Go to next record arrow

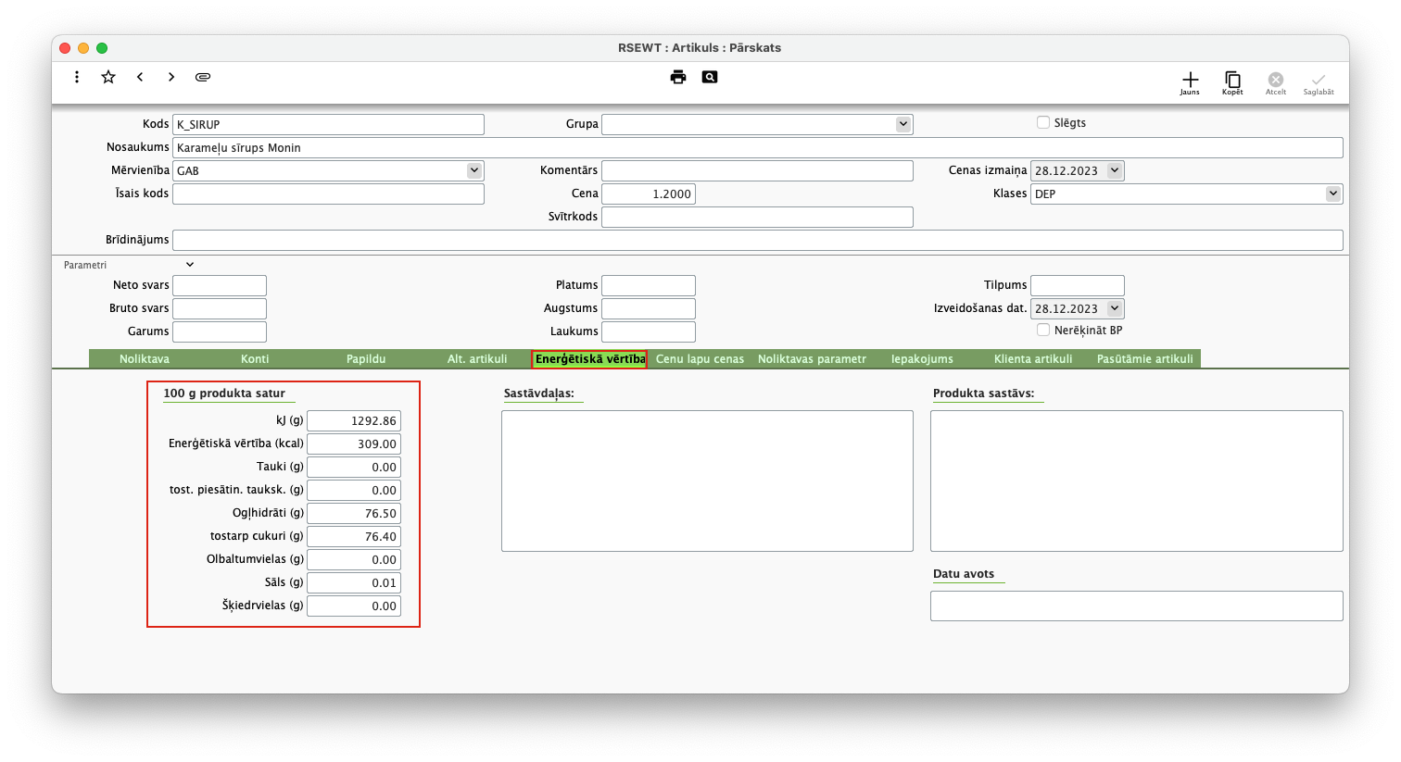[x=171, y=77]
